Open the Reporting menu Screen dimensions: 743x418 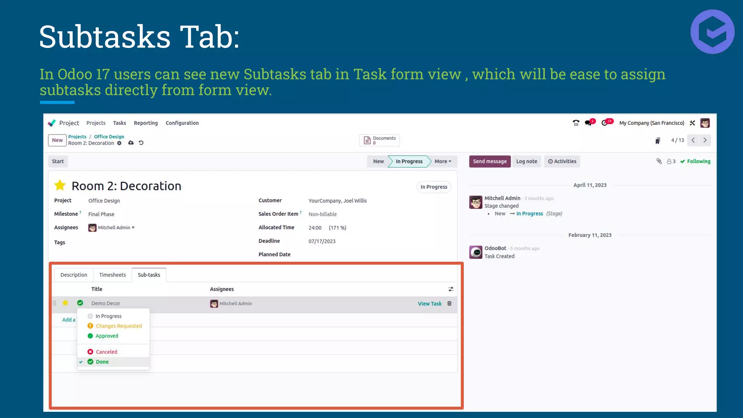pos(146,123)
